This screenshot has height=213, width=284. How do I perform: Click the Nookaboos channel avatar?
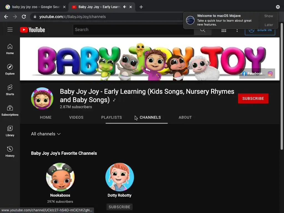click(x=60, y=177)
